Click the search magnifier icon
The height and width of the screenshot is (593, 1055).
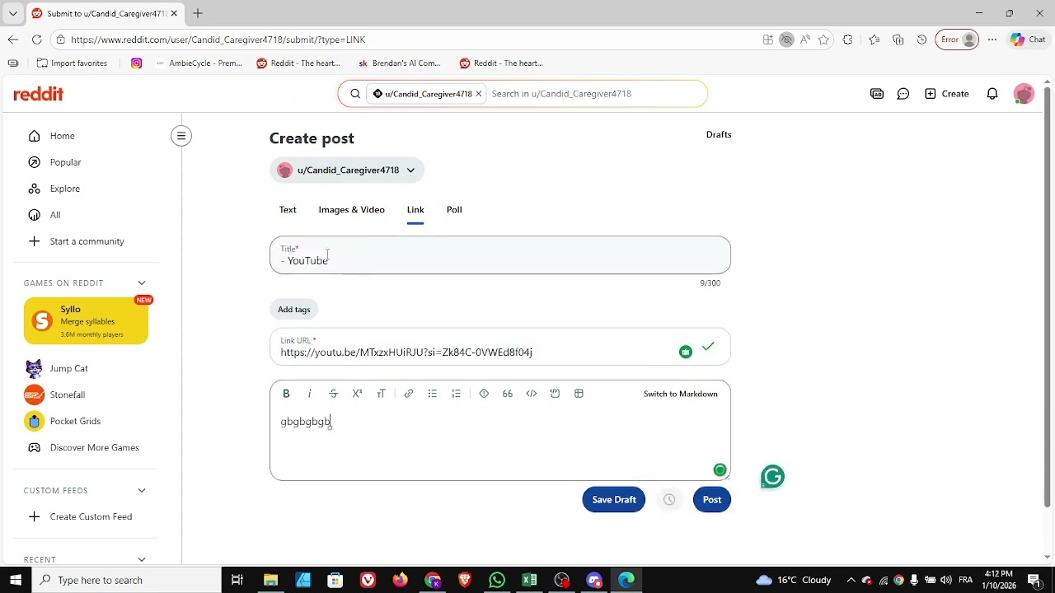[355, 94]
